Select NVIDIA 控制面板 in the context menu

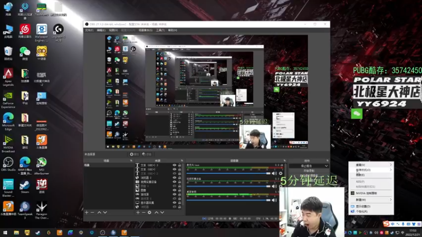tap(371, 193)
